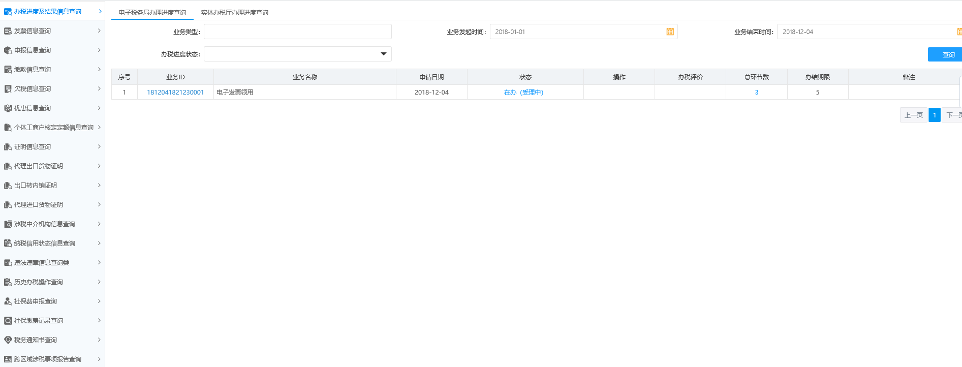Click the 优惠信息查询 sidebar icon
Image resolution: width=962 pixels, height=367 pixels.
tap(8, 108)
